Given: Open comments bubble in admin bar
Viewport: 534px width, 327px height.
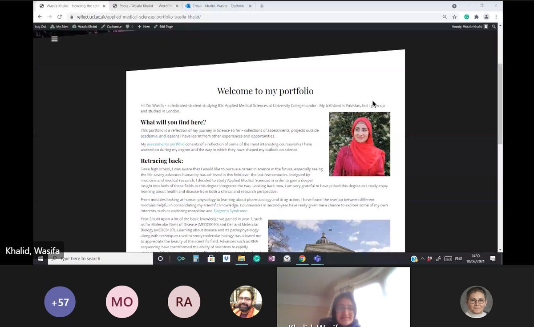Looking at the screenshot, I should [129, 27].
